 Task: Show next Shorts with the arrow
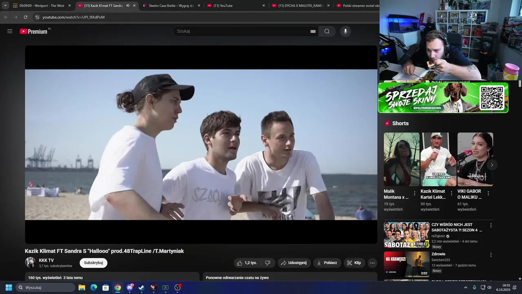click(492, 165)
